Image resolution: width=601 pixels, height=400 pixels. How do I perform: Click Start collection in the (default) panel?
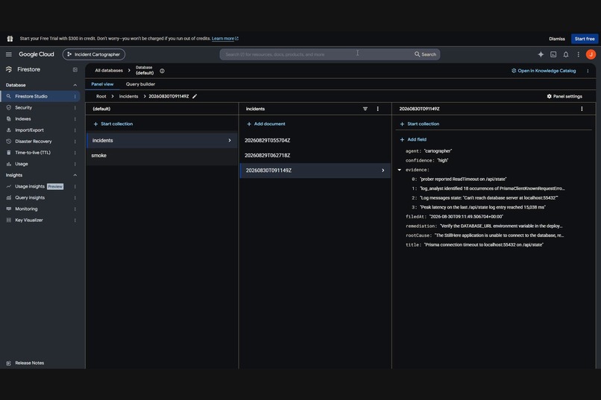coord(113,124)
